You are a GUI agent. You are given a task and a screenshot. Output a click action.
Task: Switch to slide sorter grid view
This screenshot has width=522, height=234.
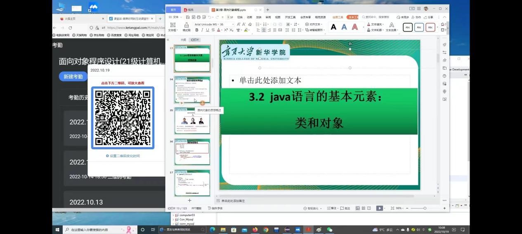tap(364, 209)
